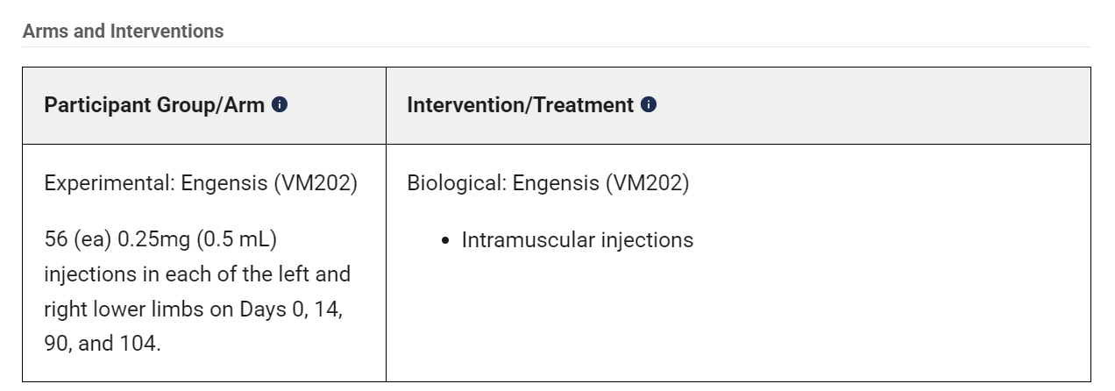Viewport: 1115px width, 391px height.
Task: Click the word Engensis in the arm cell
Action: pyautogui.click(x=223, y=184)
